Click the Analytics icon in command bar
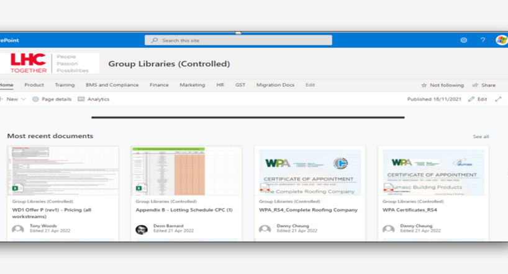Image resolution: width=508 pixels, height=274 pixels. coord(81,99)
